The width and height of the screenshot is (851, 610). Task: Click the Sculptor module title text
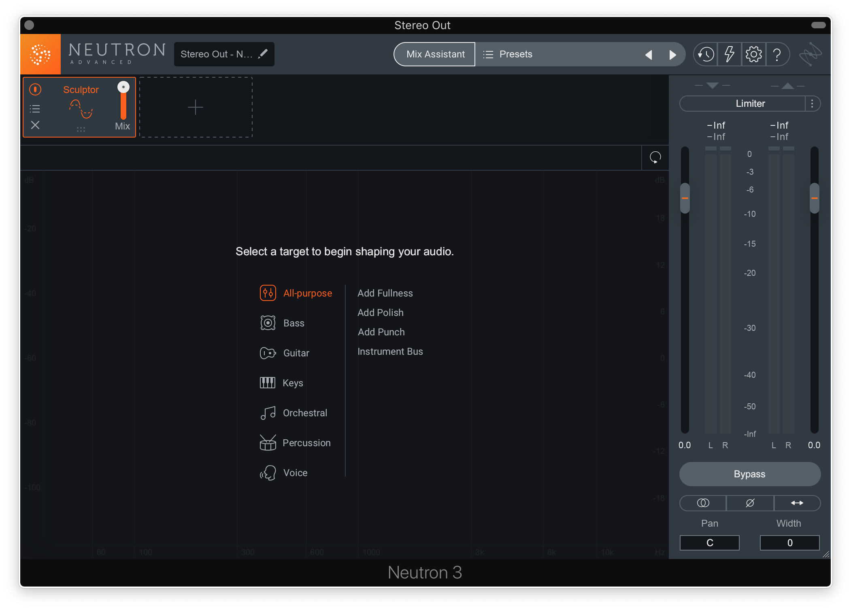pos(81,90)
